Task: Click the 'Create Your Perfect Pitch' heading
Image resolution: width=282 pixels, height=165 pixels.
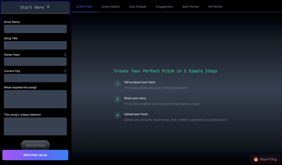Action: (x=166, y=71)
